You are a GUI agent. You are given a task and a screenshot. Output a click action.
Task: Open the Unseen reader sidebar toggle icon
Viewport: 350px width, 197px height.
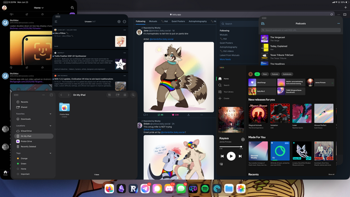point(56,22)
